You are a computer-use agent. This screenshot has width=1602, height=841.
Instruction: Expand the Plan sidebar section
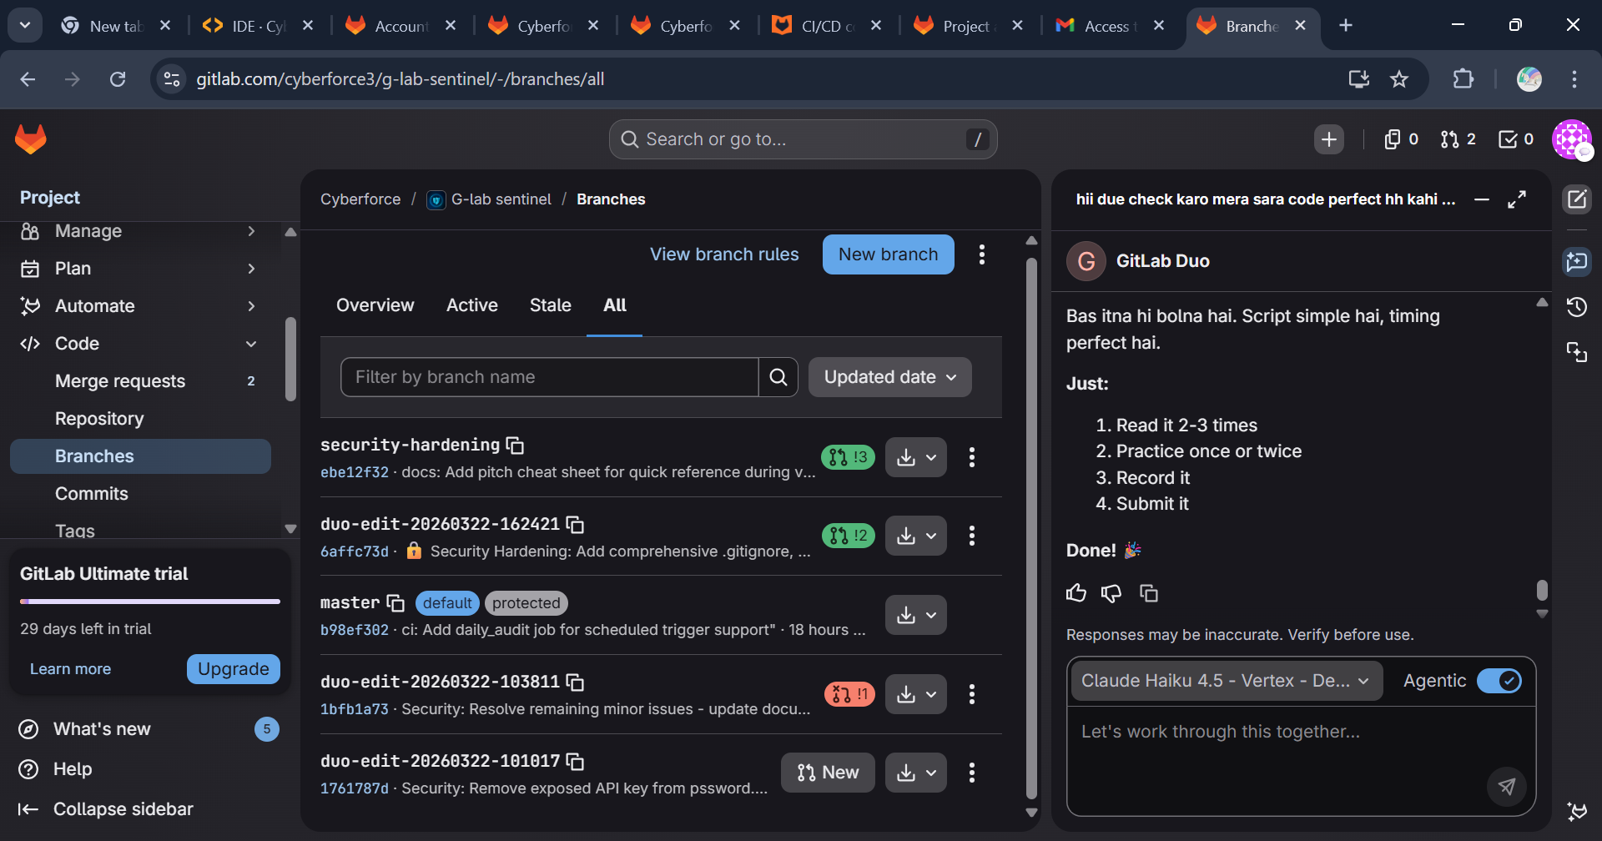[140, 269]
